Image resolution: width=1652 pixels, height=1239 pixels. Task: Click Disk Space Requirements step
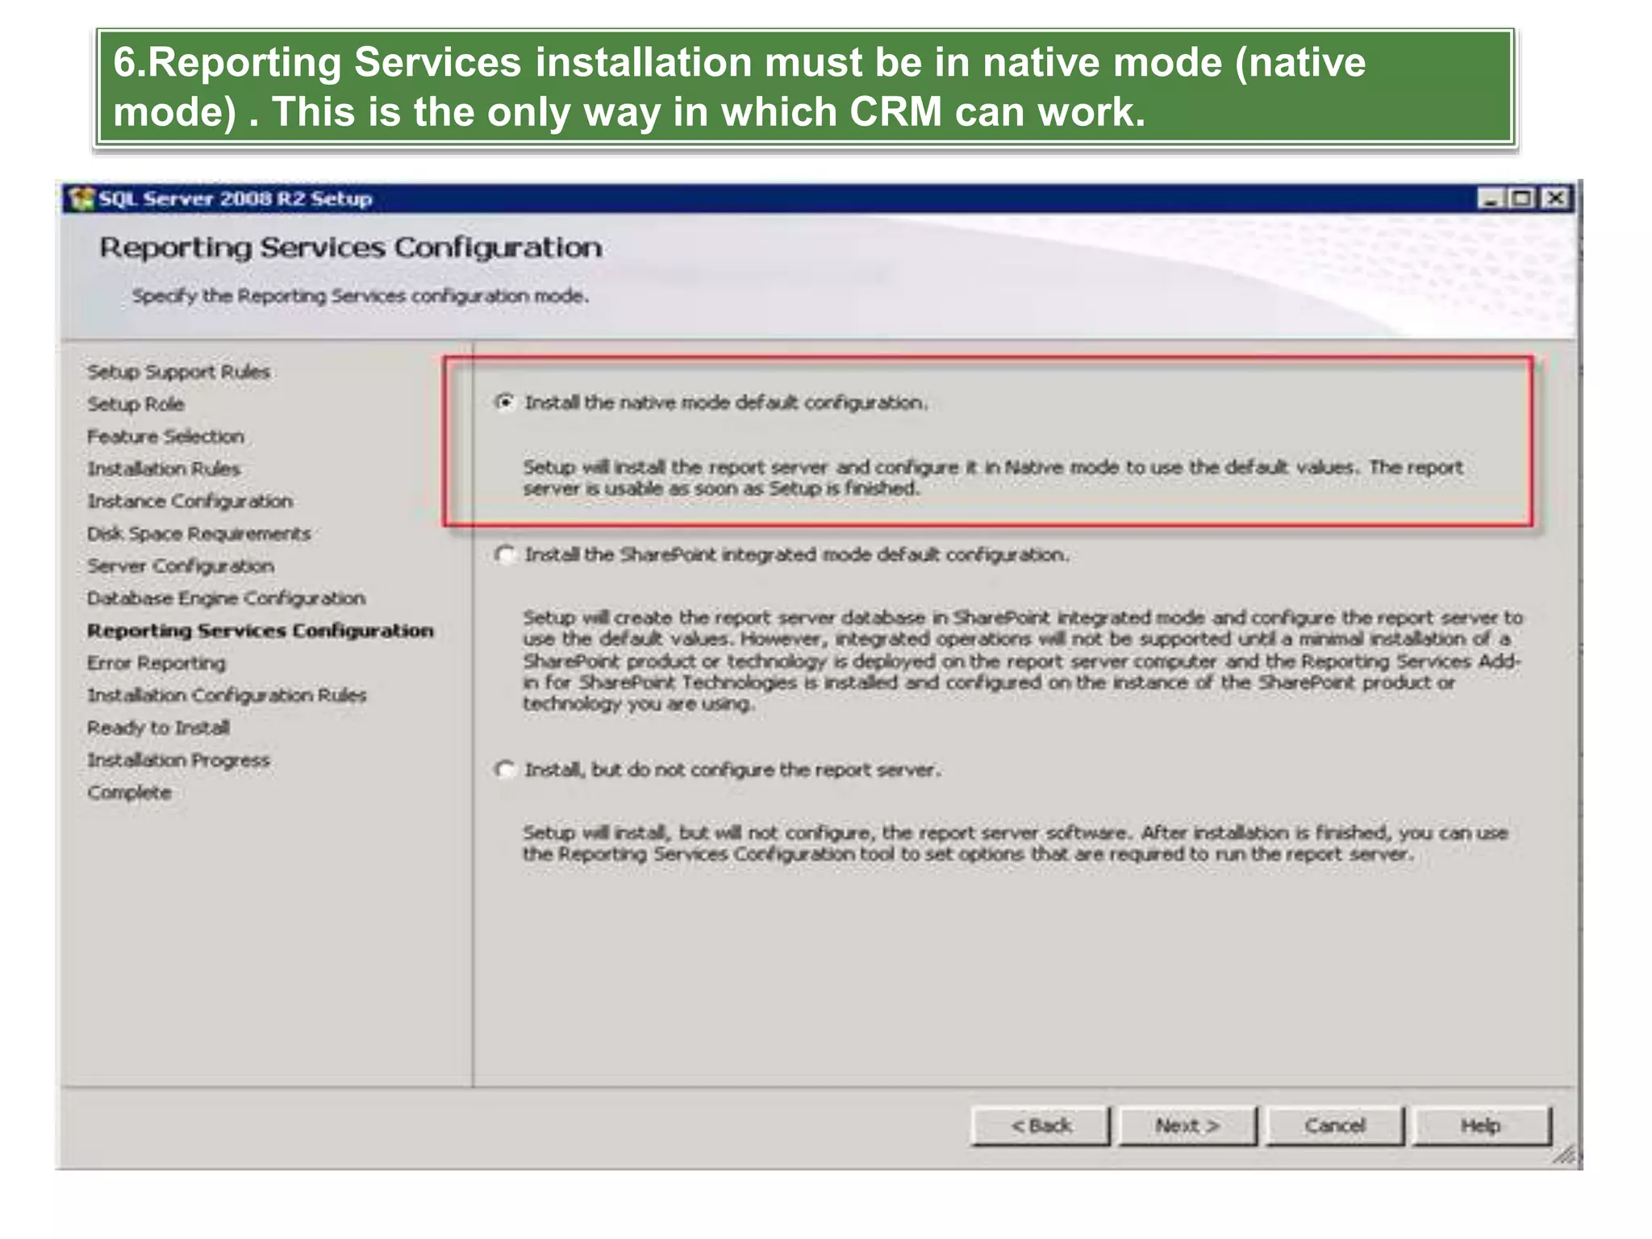click(x=198, y=533)
